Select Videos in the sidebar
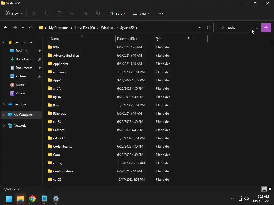The height and width of the screenshot is (205, 274). tap(20, 93)
